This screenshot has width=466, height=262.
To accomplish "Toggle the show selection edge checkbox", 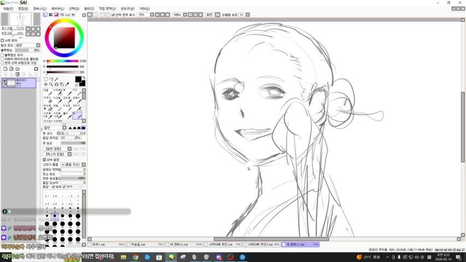I will tap(113, 15).
